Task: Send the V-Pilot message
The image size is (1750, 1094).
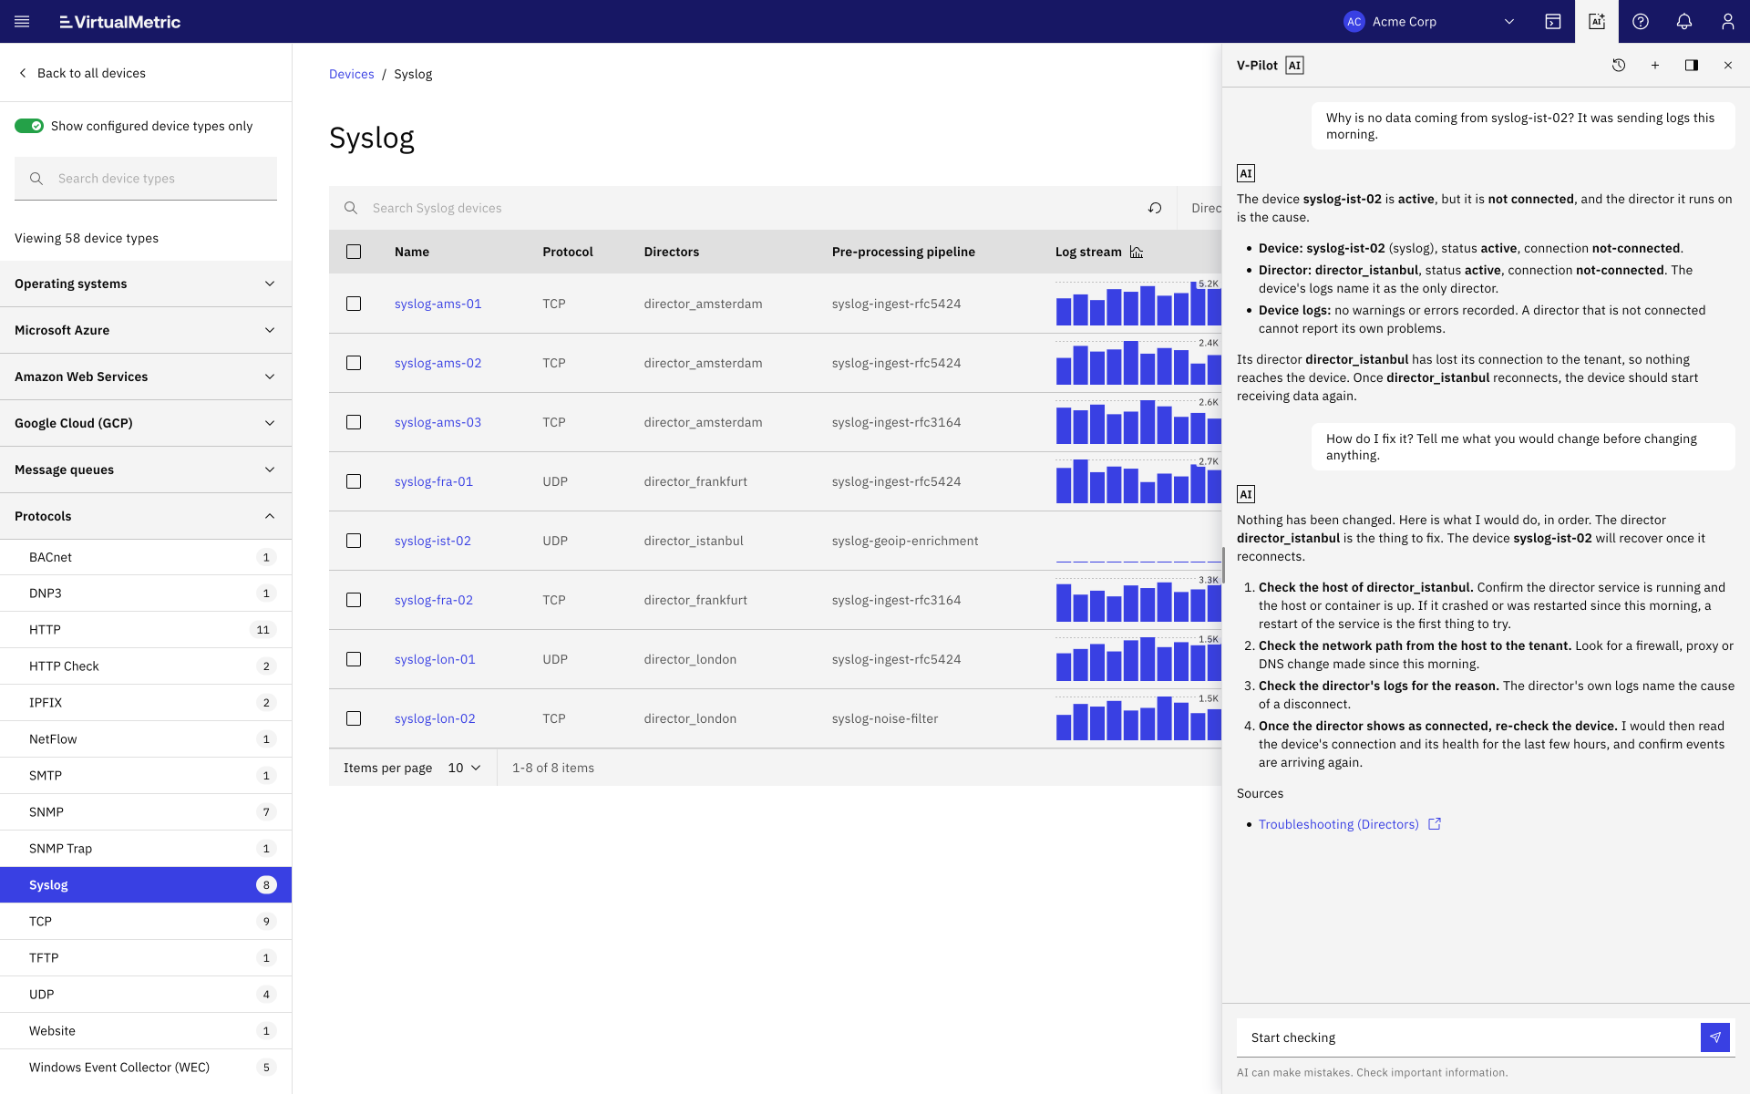Action: pos(1715,1037)
